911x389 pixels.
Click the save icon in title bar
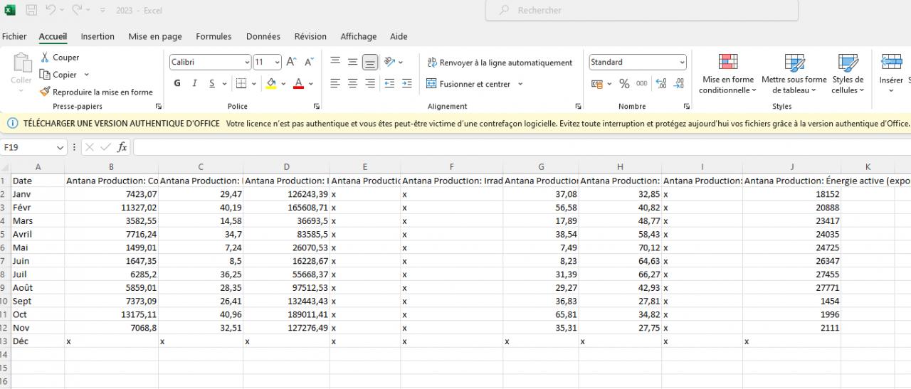[x=31, y=11]
